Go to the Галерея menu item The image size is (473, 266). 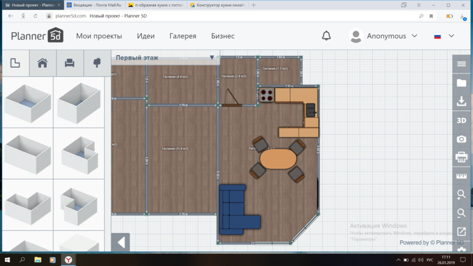(182, 36)
